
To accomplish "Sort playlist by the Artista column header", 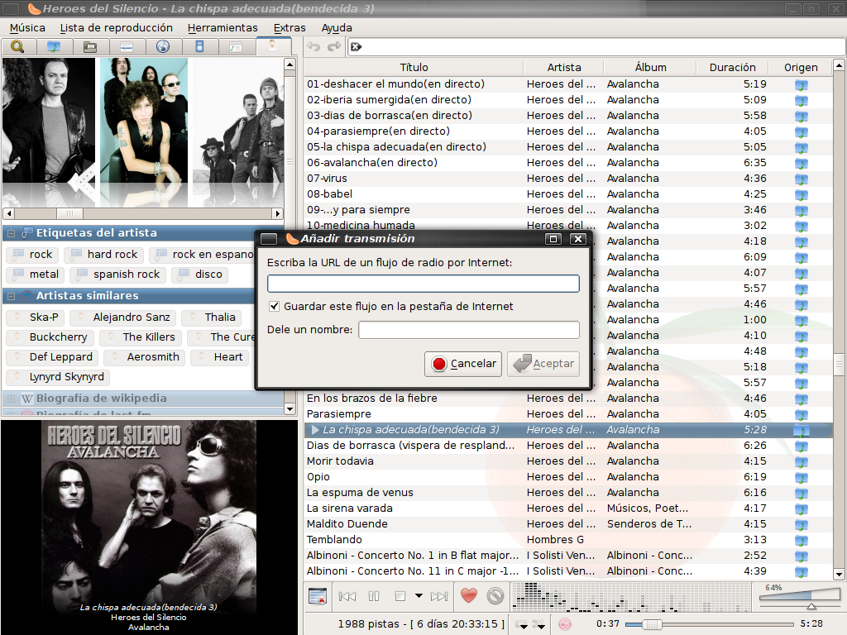I will click(564, 68).
